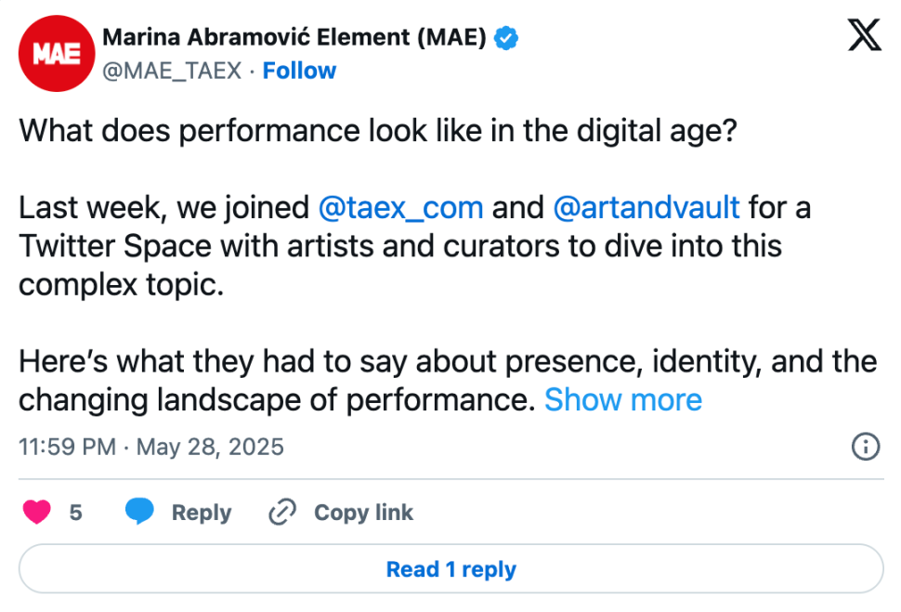Click the paragraph mentioning presence and identity
Viewport: 901px width, 612px height.
pyautogui.click(x=448, y=381)
